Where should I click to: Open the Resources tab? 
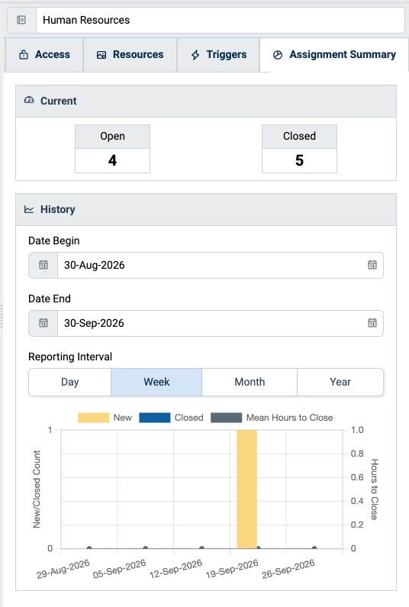pos(130,54)
